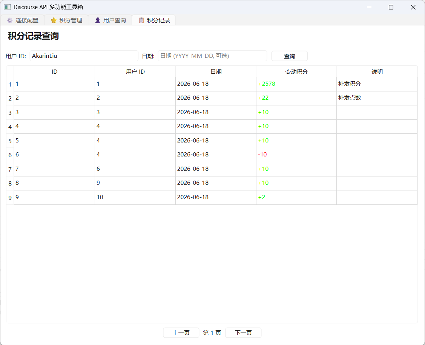Click the 变动积分 column header
This screenshot has height=345, width=425.
(296, 71)
